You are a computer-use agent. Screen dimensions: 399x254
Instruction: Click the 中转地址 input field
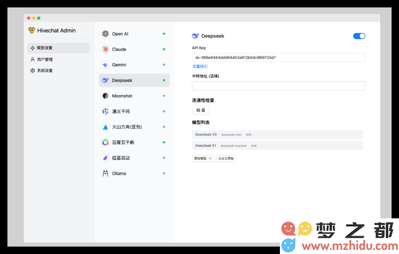278,86
